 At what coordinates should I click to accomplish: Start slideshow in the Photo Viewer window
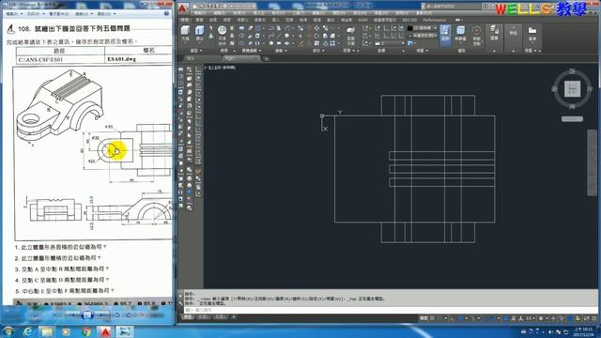tap(87, 315)
